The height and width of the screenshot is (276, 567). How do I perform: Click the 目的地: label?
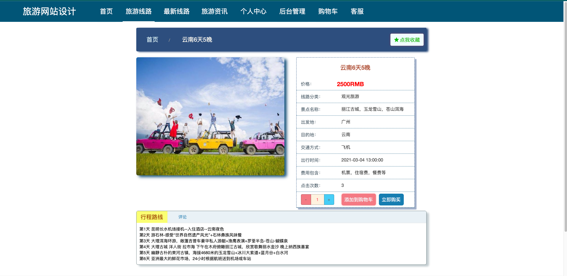pyautogui.click(x=308, y=135)
